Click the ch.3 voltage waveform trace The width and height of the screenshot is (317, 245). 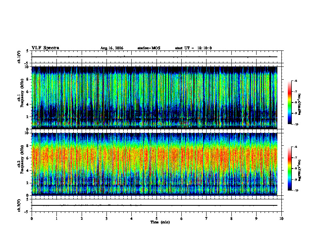154,205
